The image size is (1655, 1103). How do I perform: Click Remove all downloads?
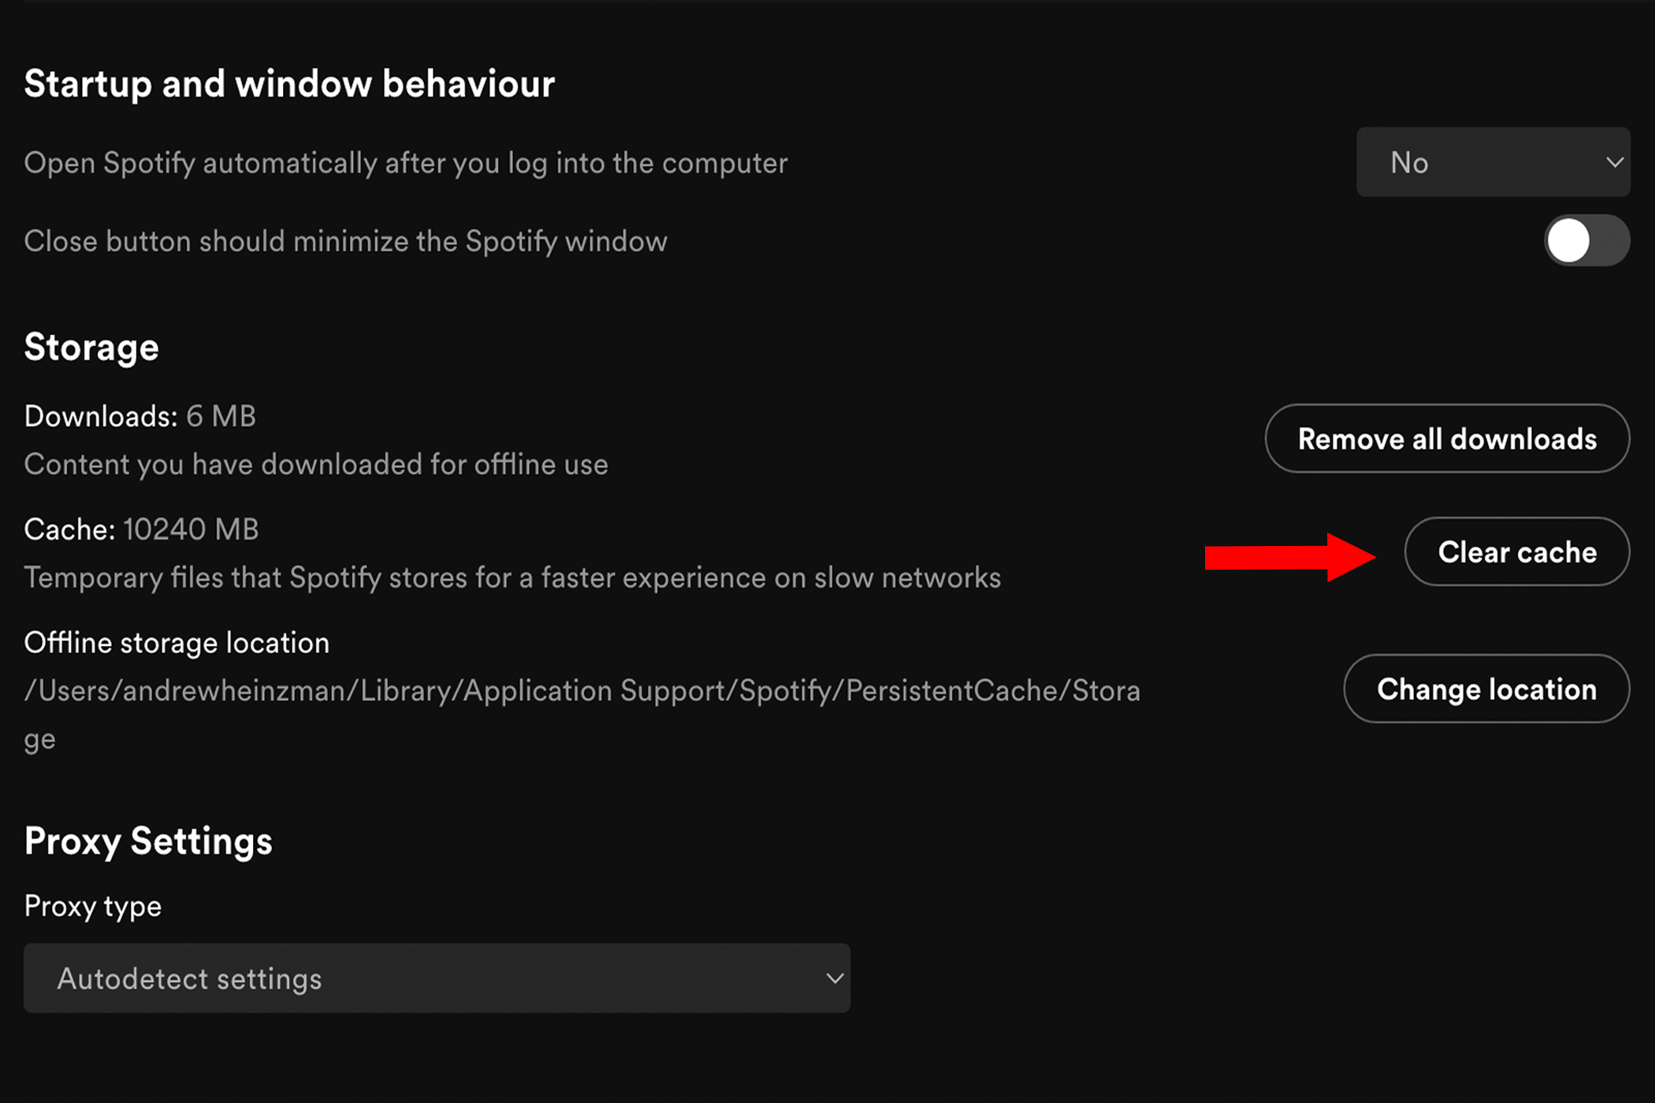pos(1447,439)
